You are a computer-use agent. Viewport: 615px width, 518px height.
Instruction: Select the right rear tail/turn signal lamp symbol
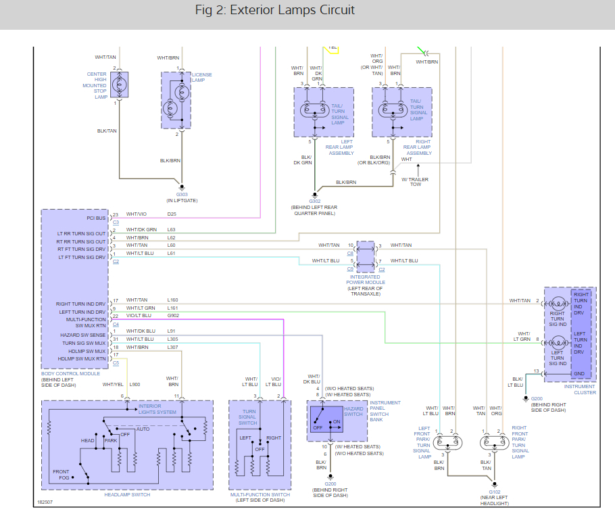393,110
